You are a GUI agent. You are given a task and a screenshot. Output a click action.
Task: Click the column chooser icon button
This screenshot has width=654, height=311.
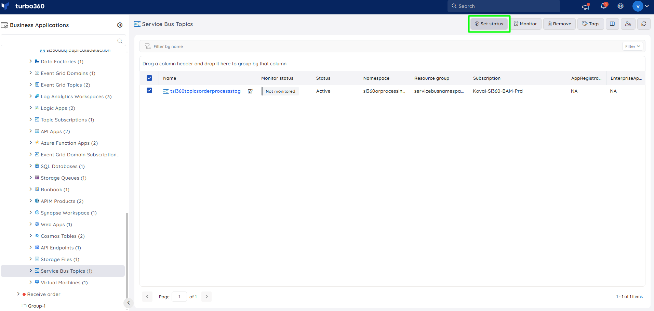pyautogui.click(x=612, y=24)
